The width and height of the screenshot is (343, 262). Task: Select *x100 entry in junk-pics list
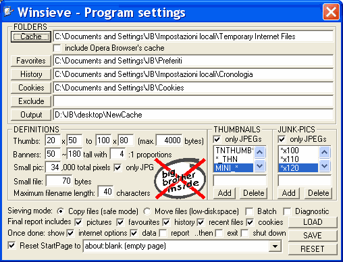coord(298,150)
